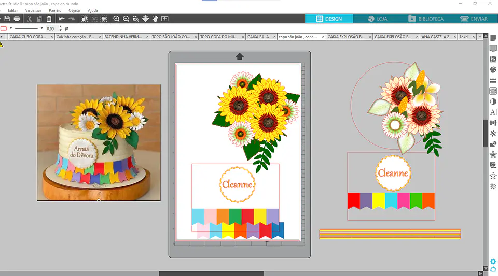The width and height of the screenshot is (498, 276).
Task: Click the yellow warning triangle icon
Action: click(1, 45)
